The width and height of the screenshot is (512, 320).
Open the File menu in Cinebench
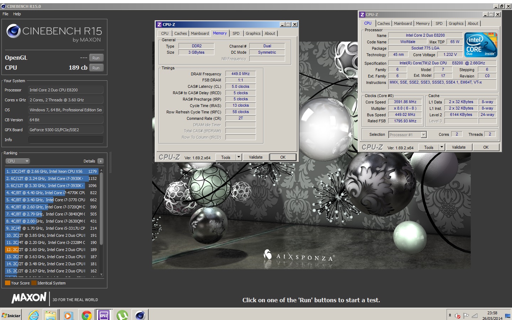[5, 14]
